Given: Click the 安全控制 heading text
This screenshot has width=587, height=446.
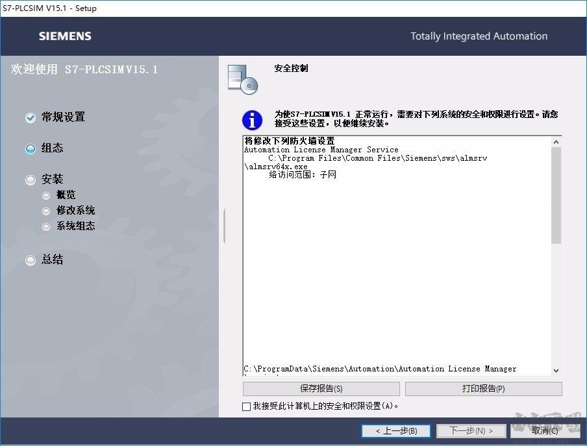Looking at the screenshot, I should click(x=291, y=68).
